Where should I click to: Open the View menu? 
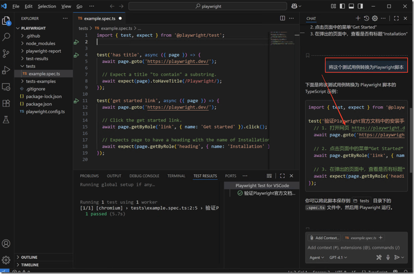66,6
